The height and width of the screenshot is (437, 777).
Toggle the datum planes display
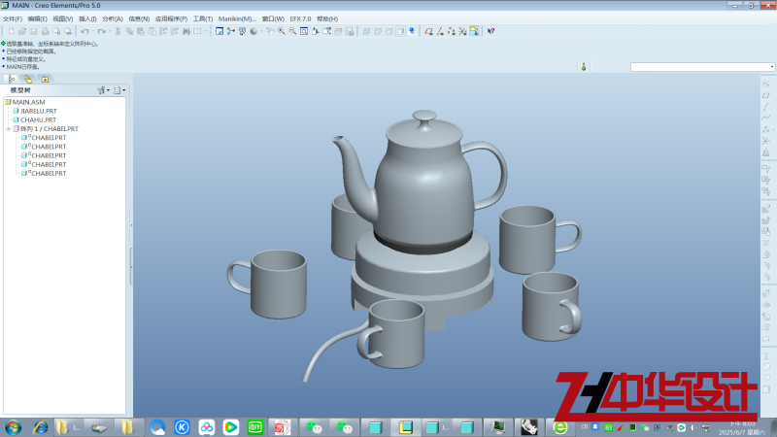point(428,31)
